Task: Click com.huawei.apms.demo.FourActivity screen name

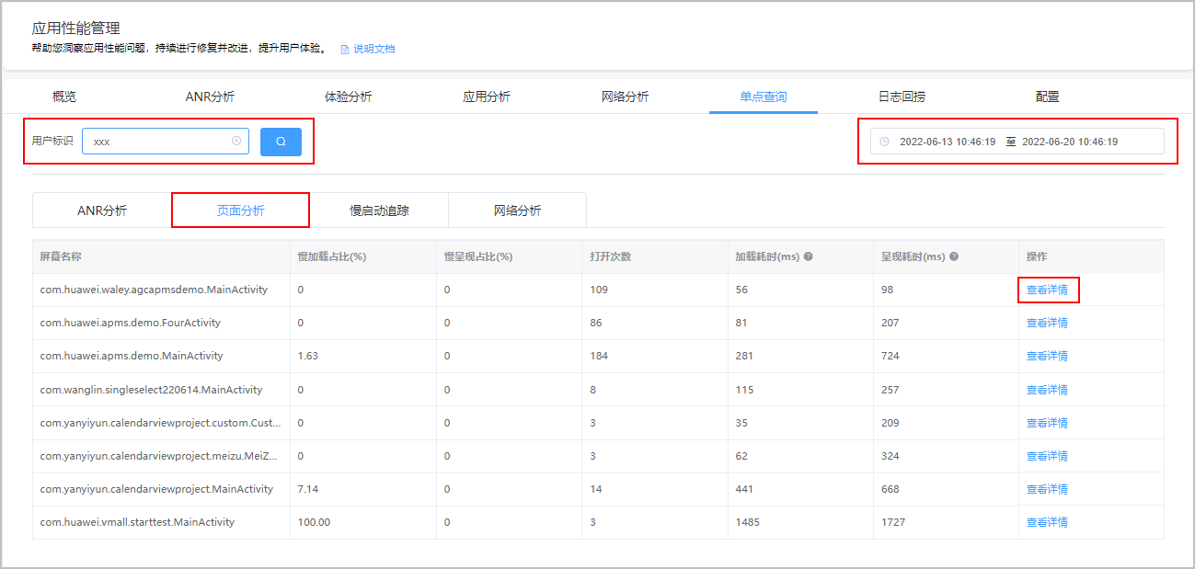Action: tap(130, 323)
